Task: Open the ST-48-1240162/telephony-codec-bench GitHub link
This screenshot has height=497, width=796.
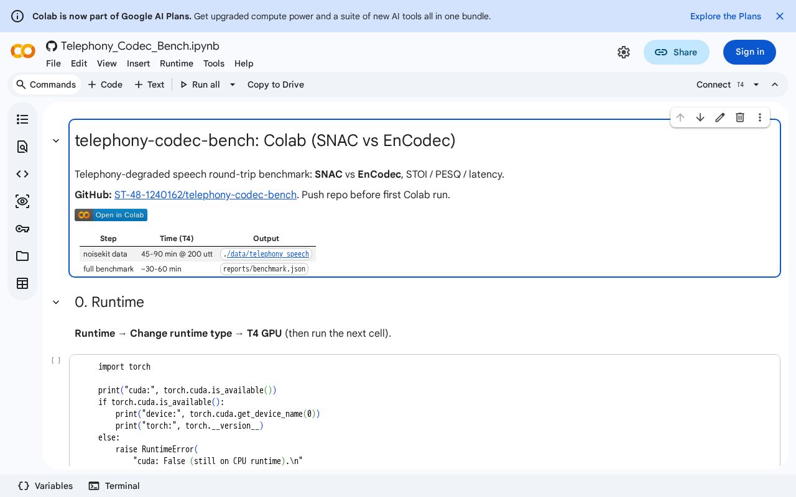Action: (205, 194)
